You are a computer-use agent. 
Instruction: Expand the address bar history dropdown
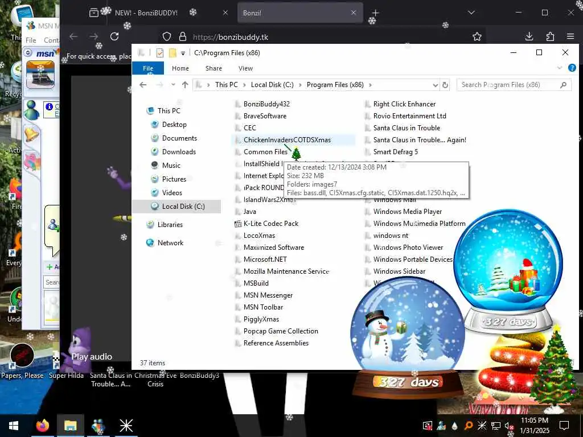coord(435,85)
